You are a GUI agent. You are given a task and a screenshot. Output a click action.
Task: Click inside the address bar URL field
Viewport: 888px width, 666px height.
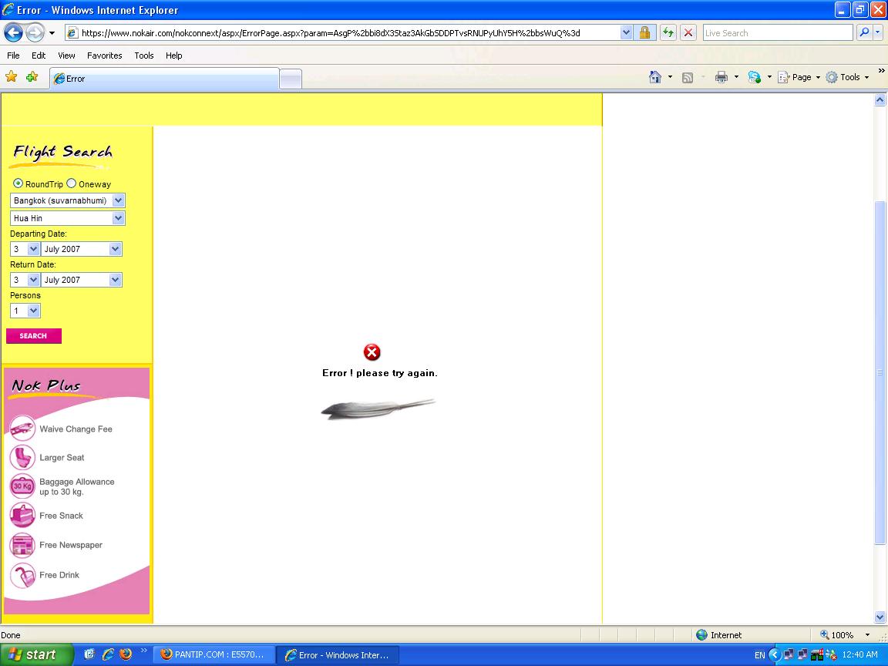click(348, 33)
